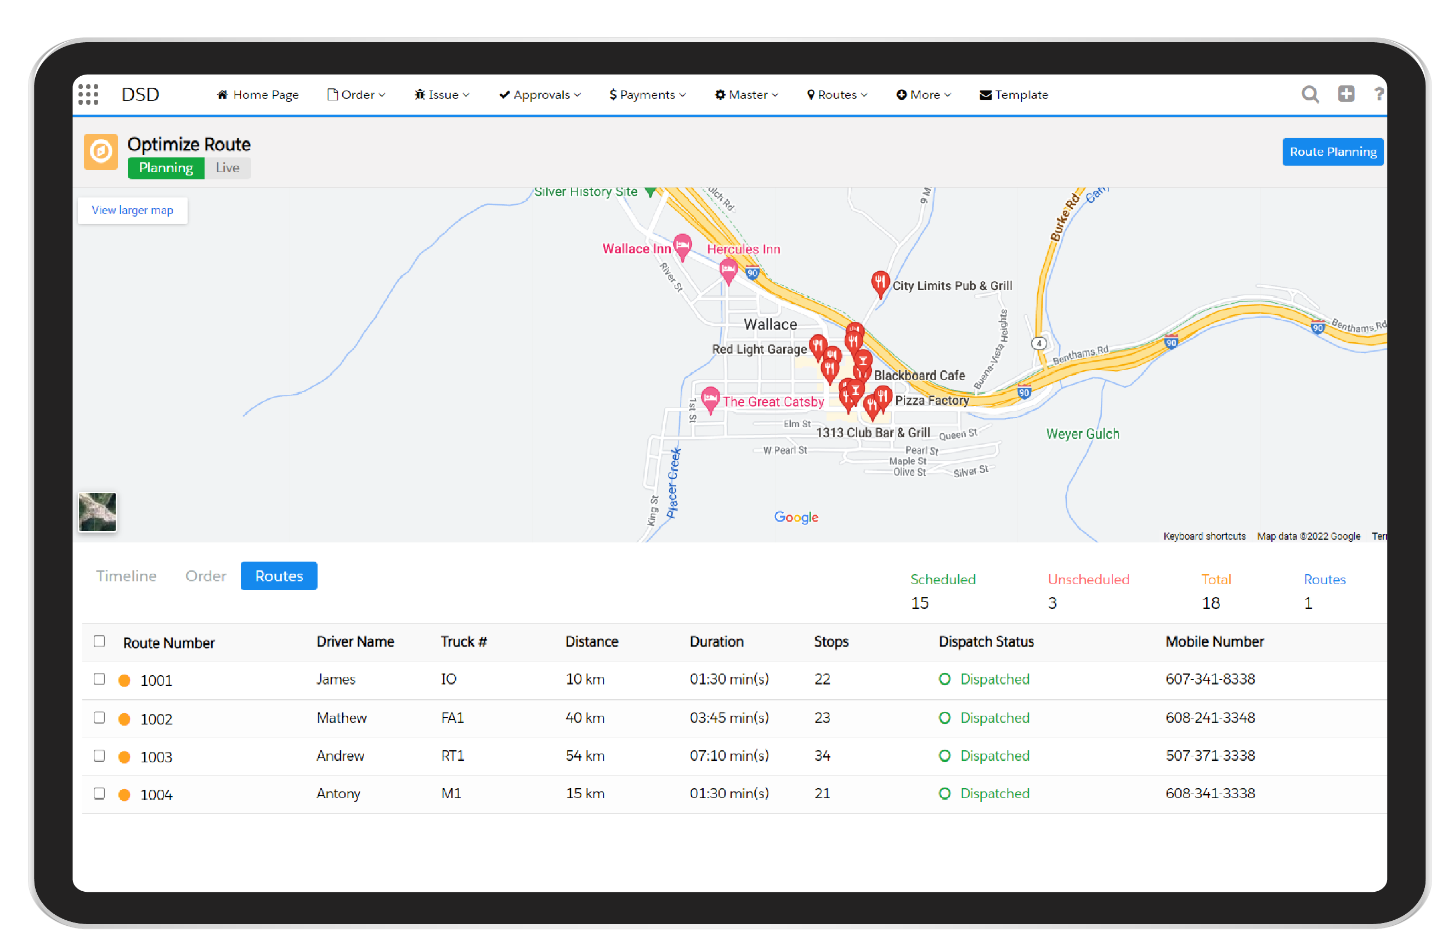Click the Template envelope icon

coord(986,95)
